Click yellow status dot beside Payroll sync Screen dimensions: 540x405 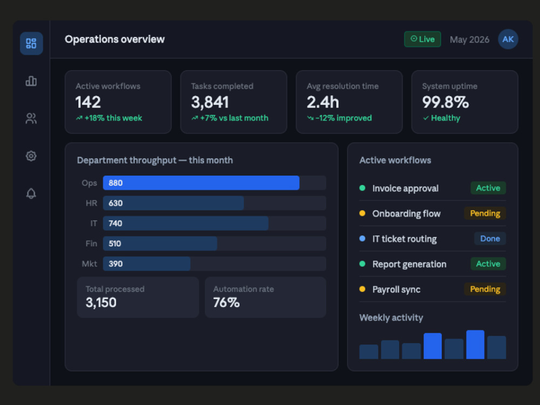(x=362, y=289)
